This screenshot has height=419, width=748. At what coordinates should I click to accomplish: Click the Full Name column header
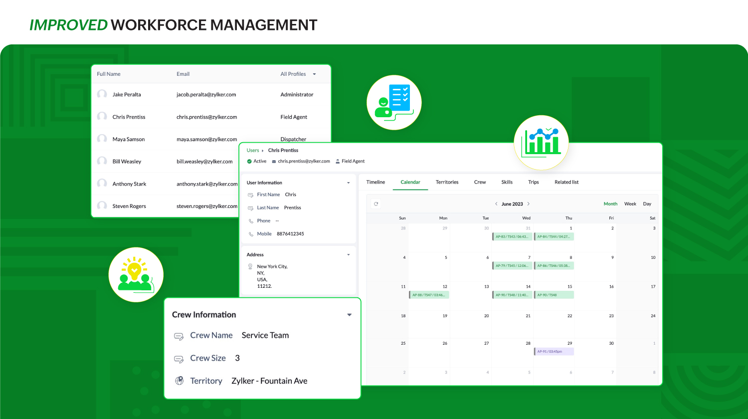109,74
